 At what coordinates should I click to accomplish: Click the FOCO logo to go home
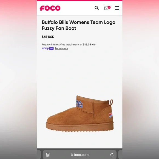pos(50,8)
